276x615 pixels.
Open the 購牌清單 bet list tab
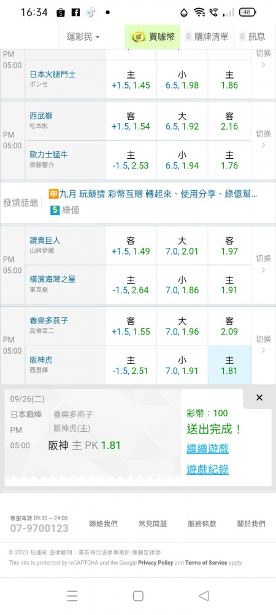pyautogui.click(x=207, y=37)
